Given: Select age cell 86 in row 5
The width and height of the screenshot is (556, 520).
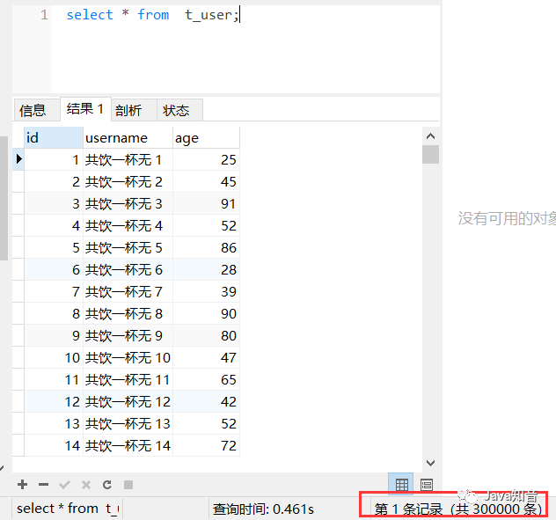Looking at the screenshot, I should [207, 247].
